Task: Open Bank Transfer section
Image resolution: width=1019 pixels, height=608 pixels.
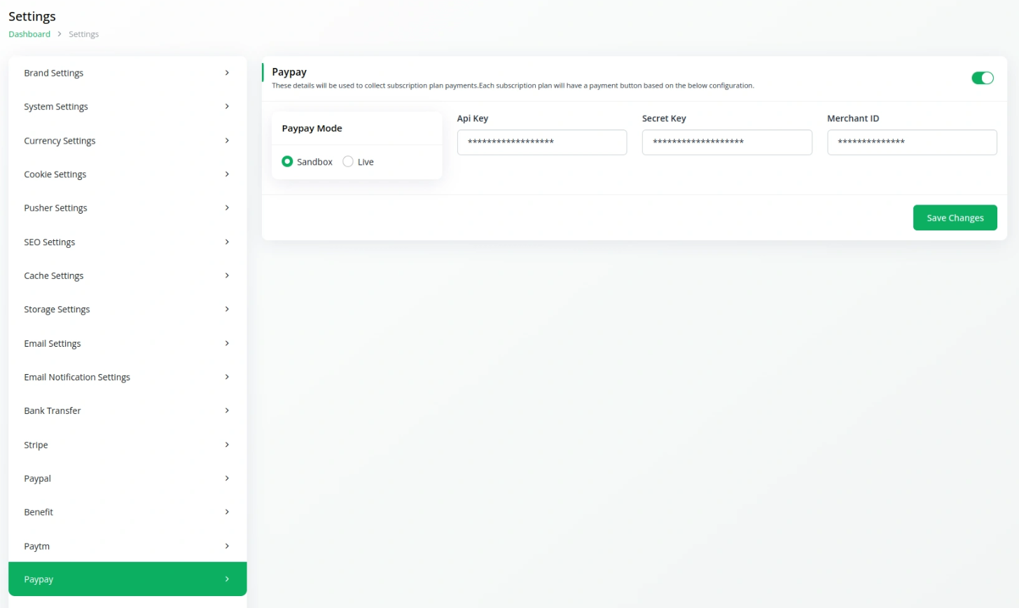Action: (127, 411)
